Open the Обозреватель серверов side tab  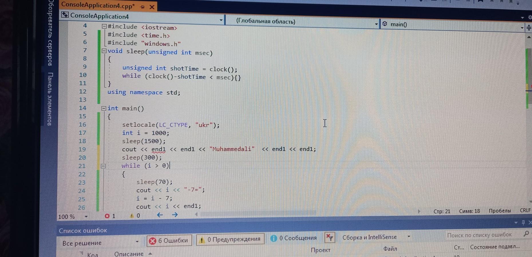point(50,33)
